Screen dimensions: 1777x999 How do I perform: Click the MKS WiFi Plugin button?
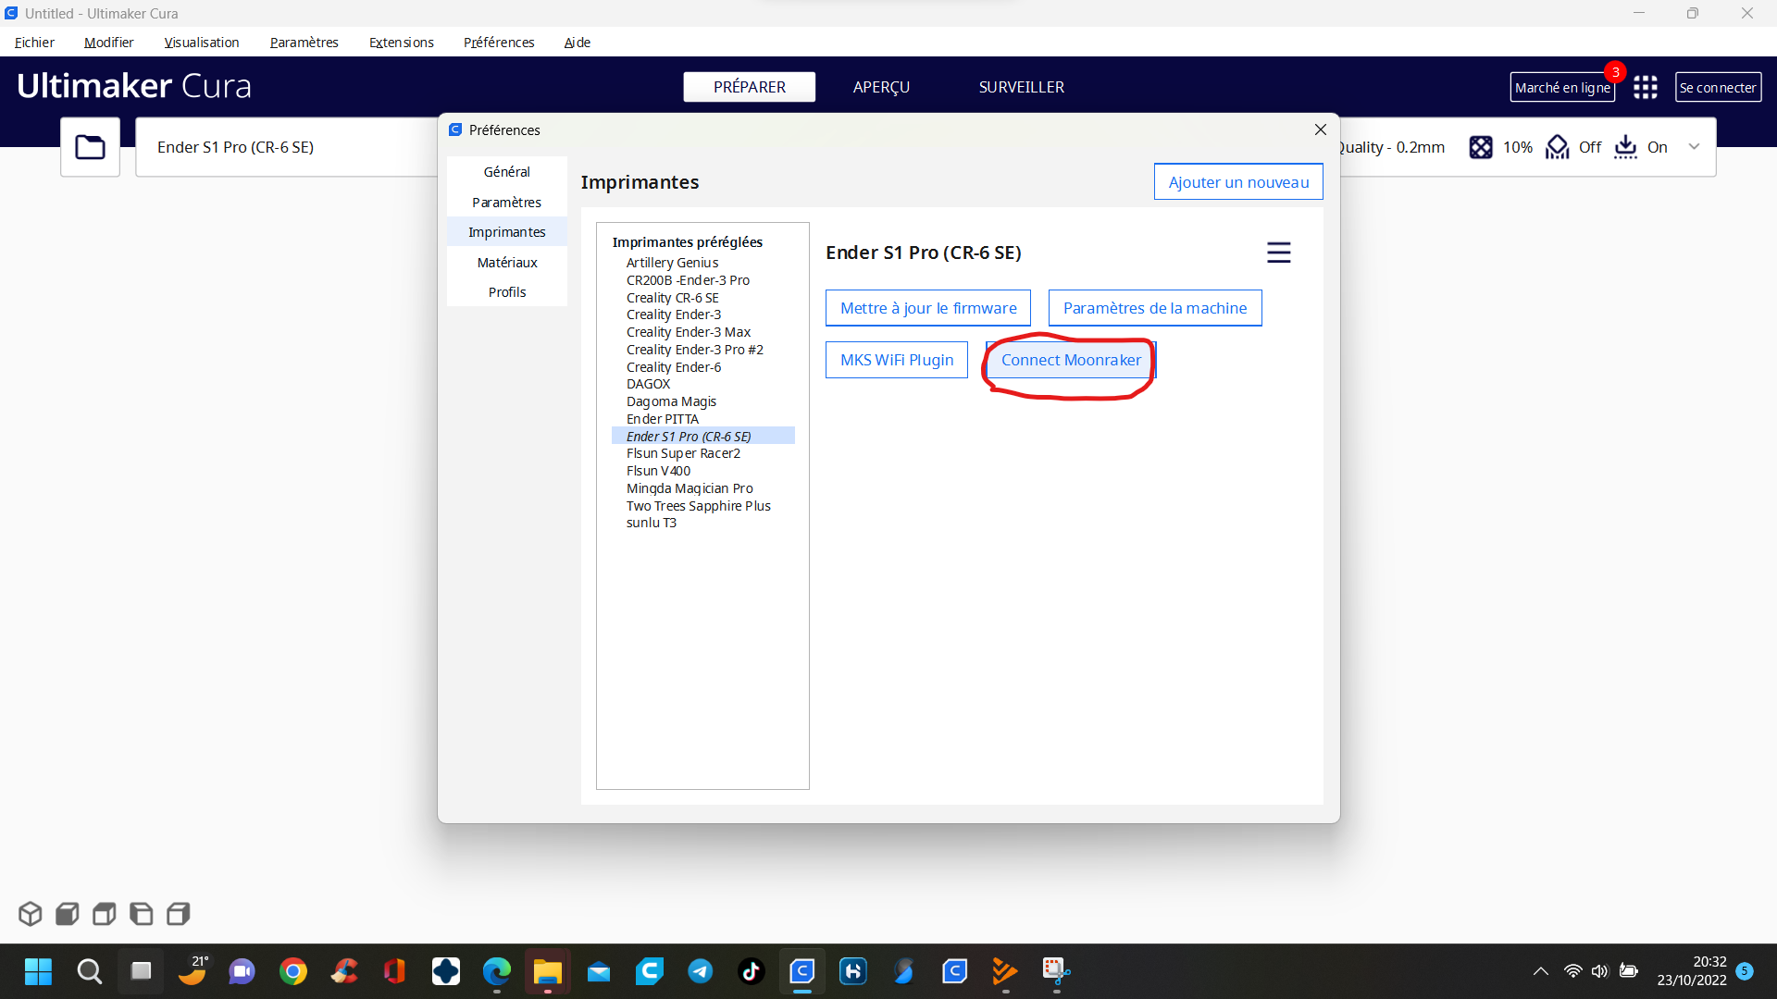(x=897, y=360)
